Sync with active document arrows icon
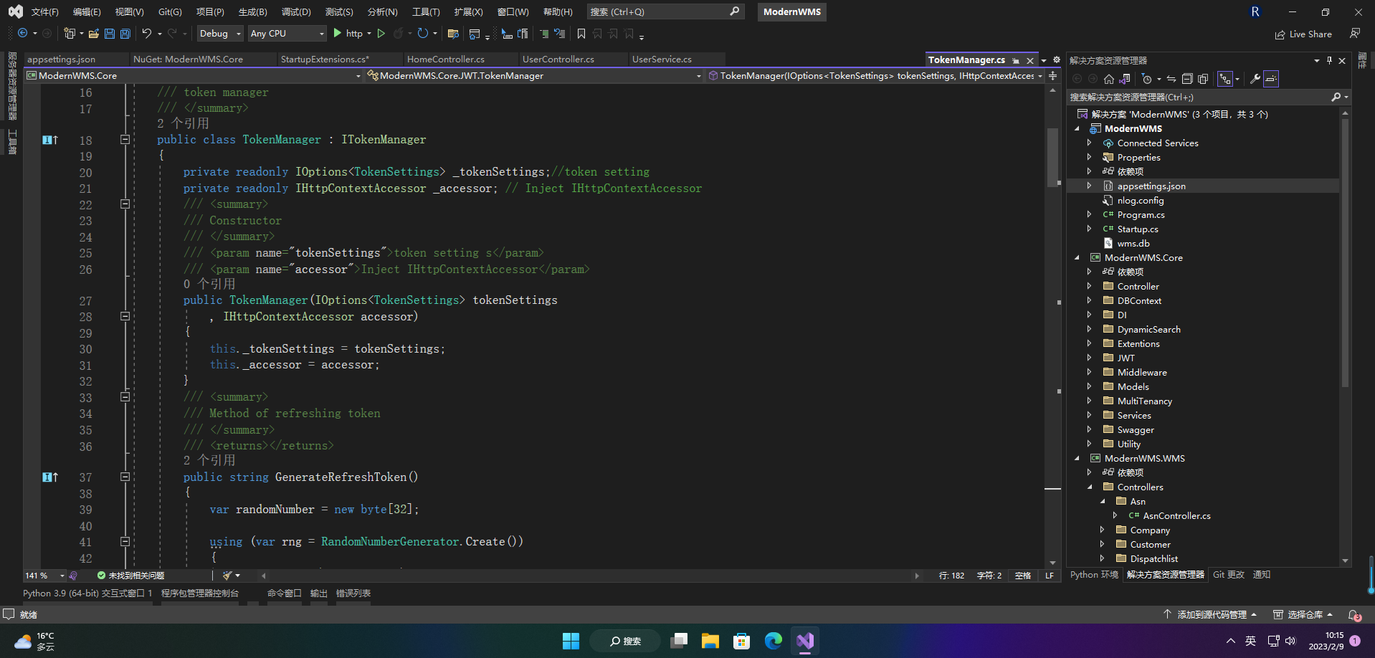This screenshot has height=658, width=1375. (x=1171, y=79)
